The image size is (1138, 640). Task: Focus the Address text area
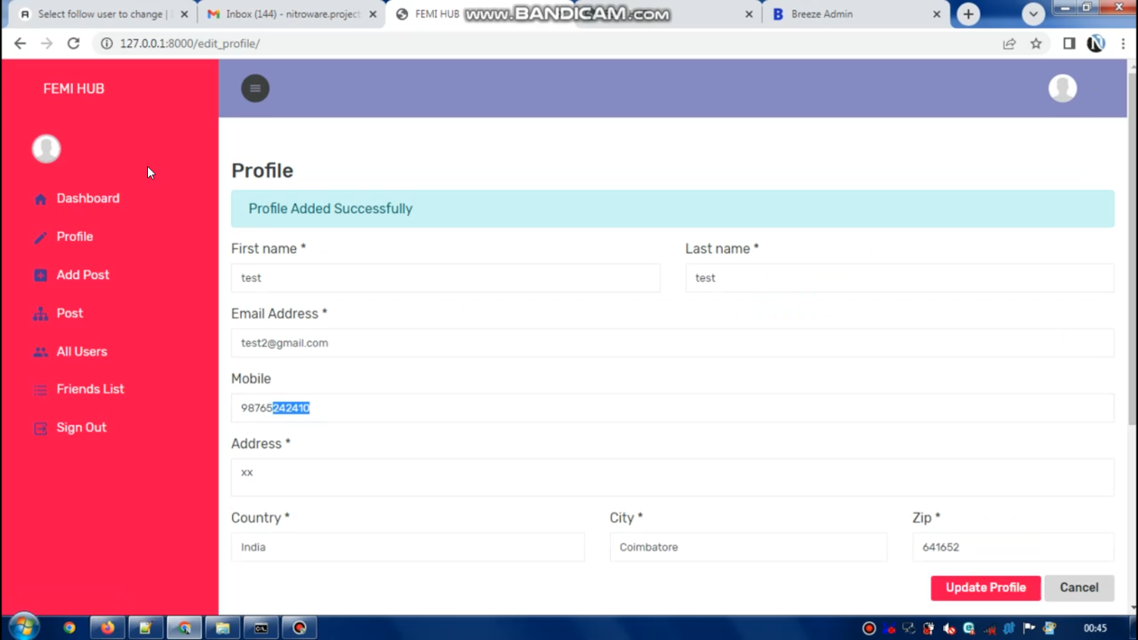pyautogui.click(x=672, y=478)
